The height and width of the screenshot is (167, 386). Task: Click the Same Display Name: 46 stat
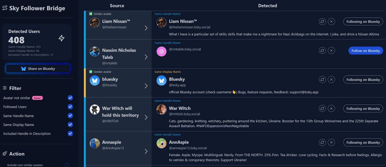point(24,51)
